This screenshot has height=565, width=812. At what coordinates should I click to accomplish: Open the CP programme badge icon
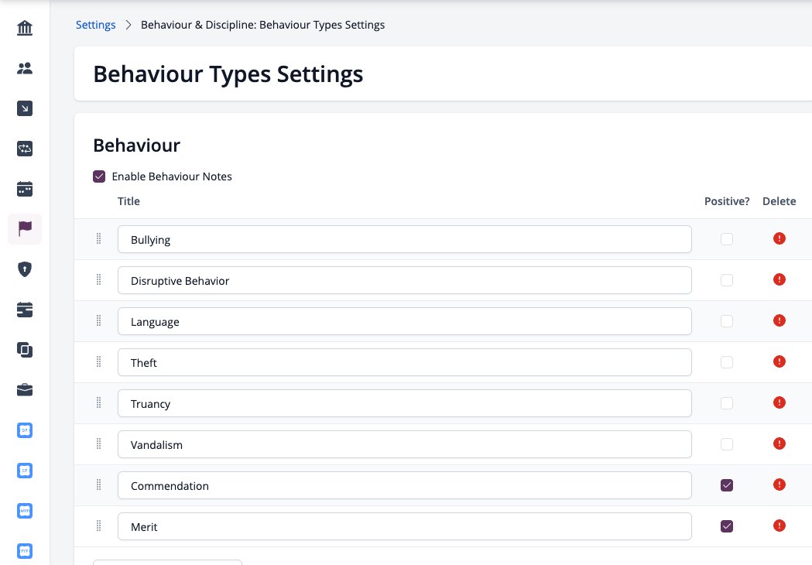[25, 471]
